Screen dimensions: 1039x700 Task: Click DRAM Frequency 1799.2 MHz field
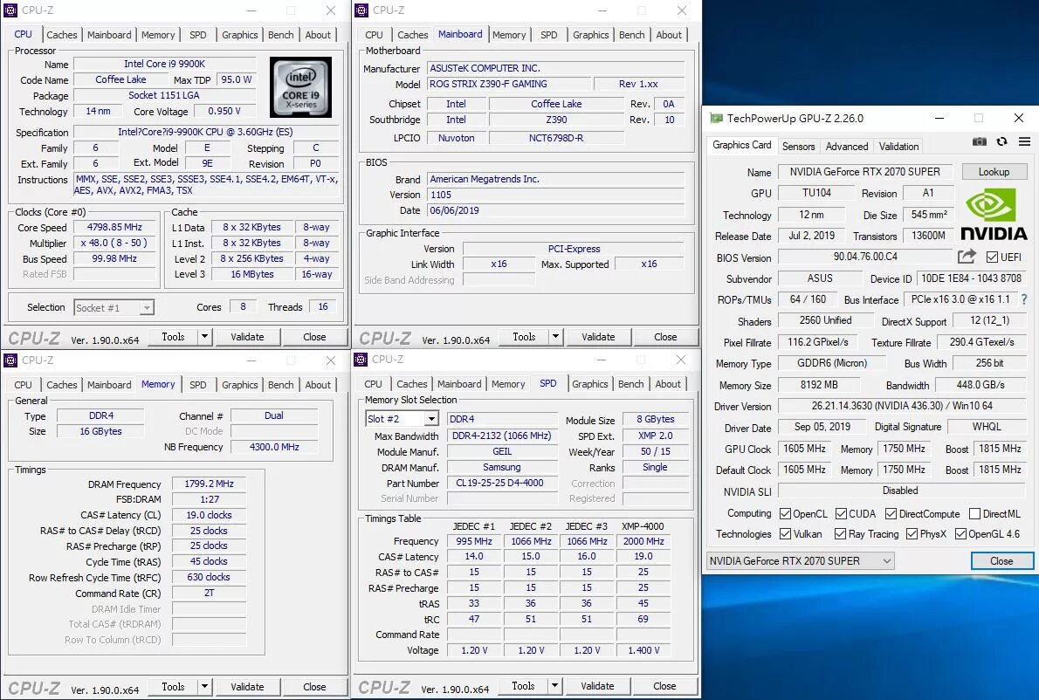point(209,484)
